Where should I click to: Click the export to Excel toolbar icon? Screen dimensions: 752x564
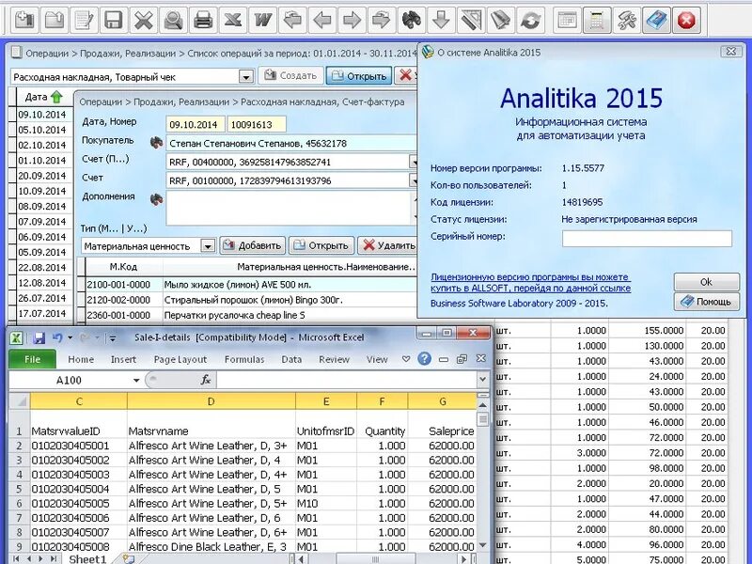232,20
